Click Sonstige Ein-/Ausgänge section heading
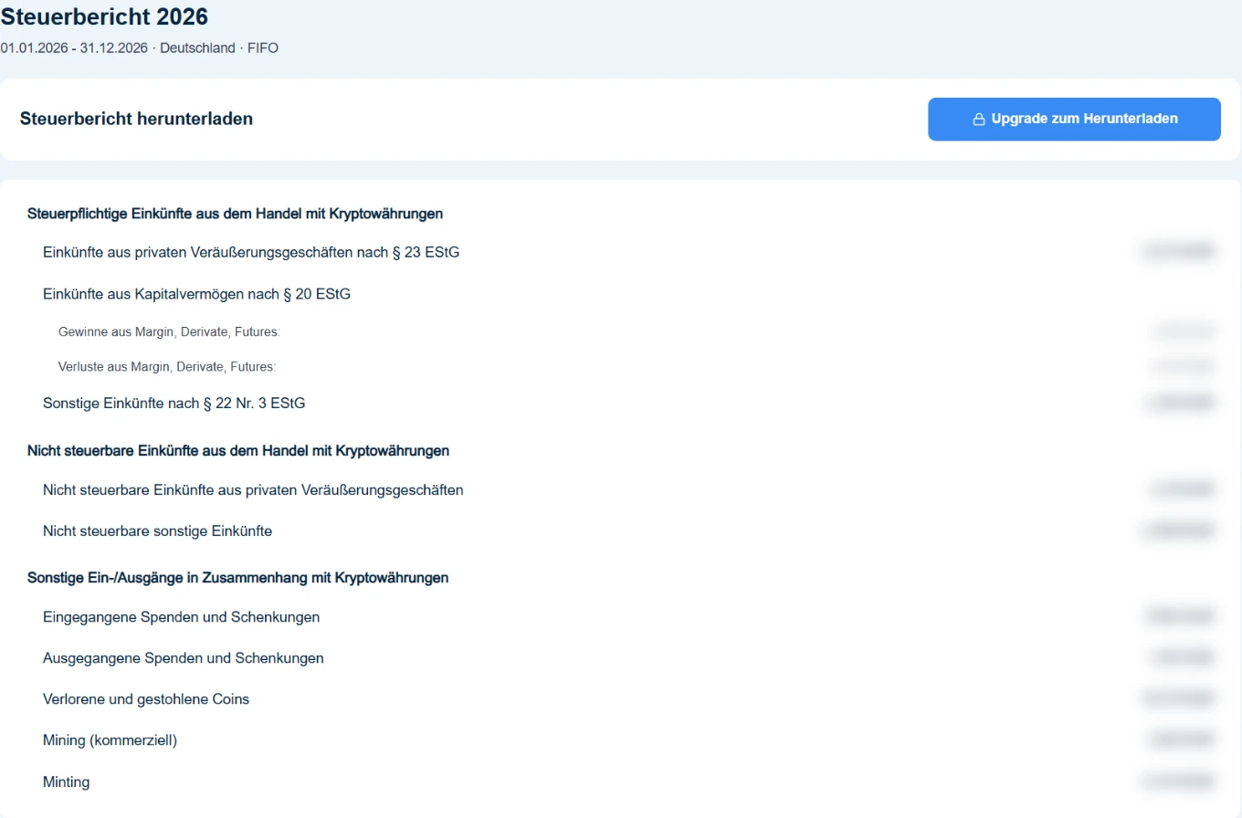Screen dimensions: 1242x818 (x=238, y=578)
